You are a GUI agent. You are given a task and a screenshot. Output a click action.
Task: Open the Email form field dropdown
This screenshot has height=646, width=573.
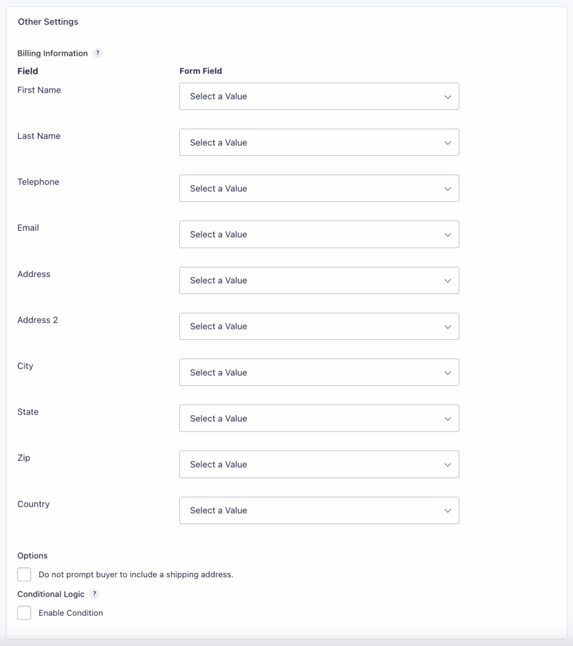point(319,234)
